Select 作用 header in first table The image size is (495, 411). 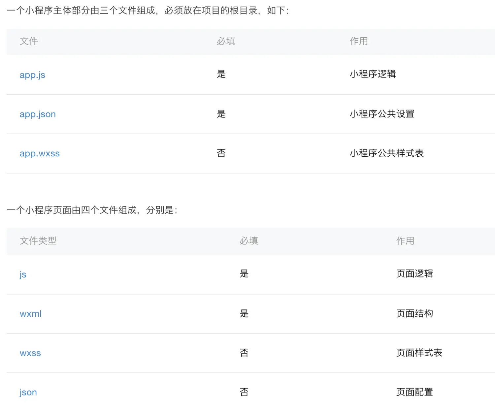coord(359,41)
